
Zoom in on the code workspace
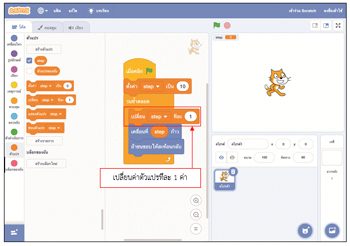pos(196,201)
